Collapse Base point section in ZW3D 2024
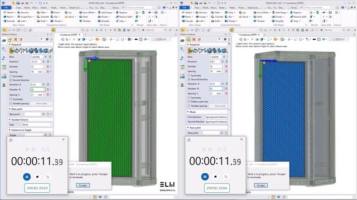Screen dimensions: 357x200 pyautogui.click(x=188, y=128)
